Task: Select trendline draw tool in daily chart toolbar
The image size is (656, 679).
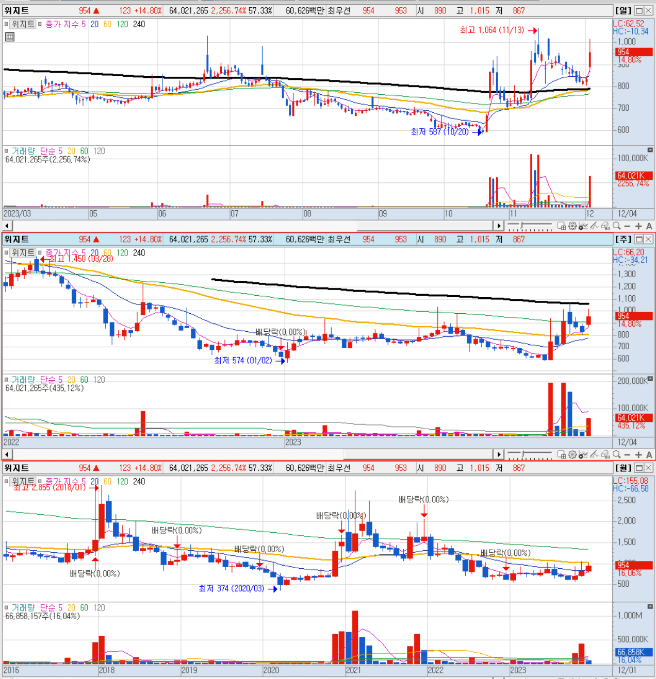Action: pos(594,226)
